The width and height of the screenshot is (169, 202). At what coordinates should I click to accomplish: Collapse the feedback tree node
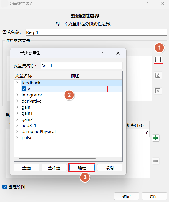coord(17,83)
